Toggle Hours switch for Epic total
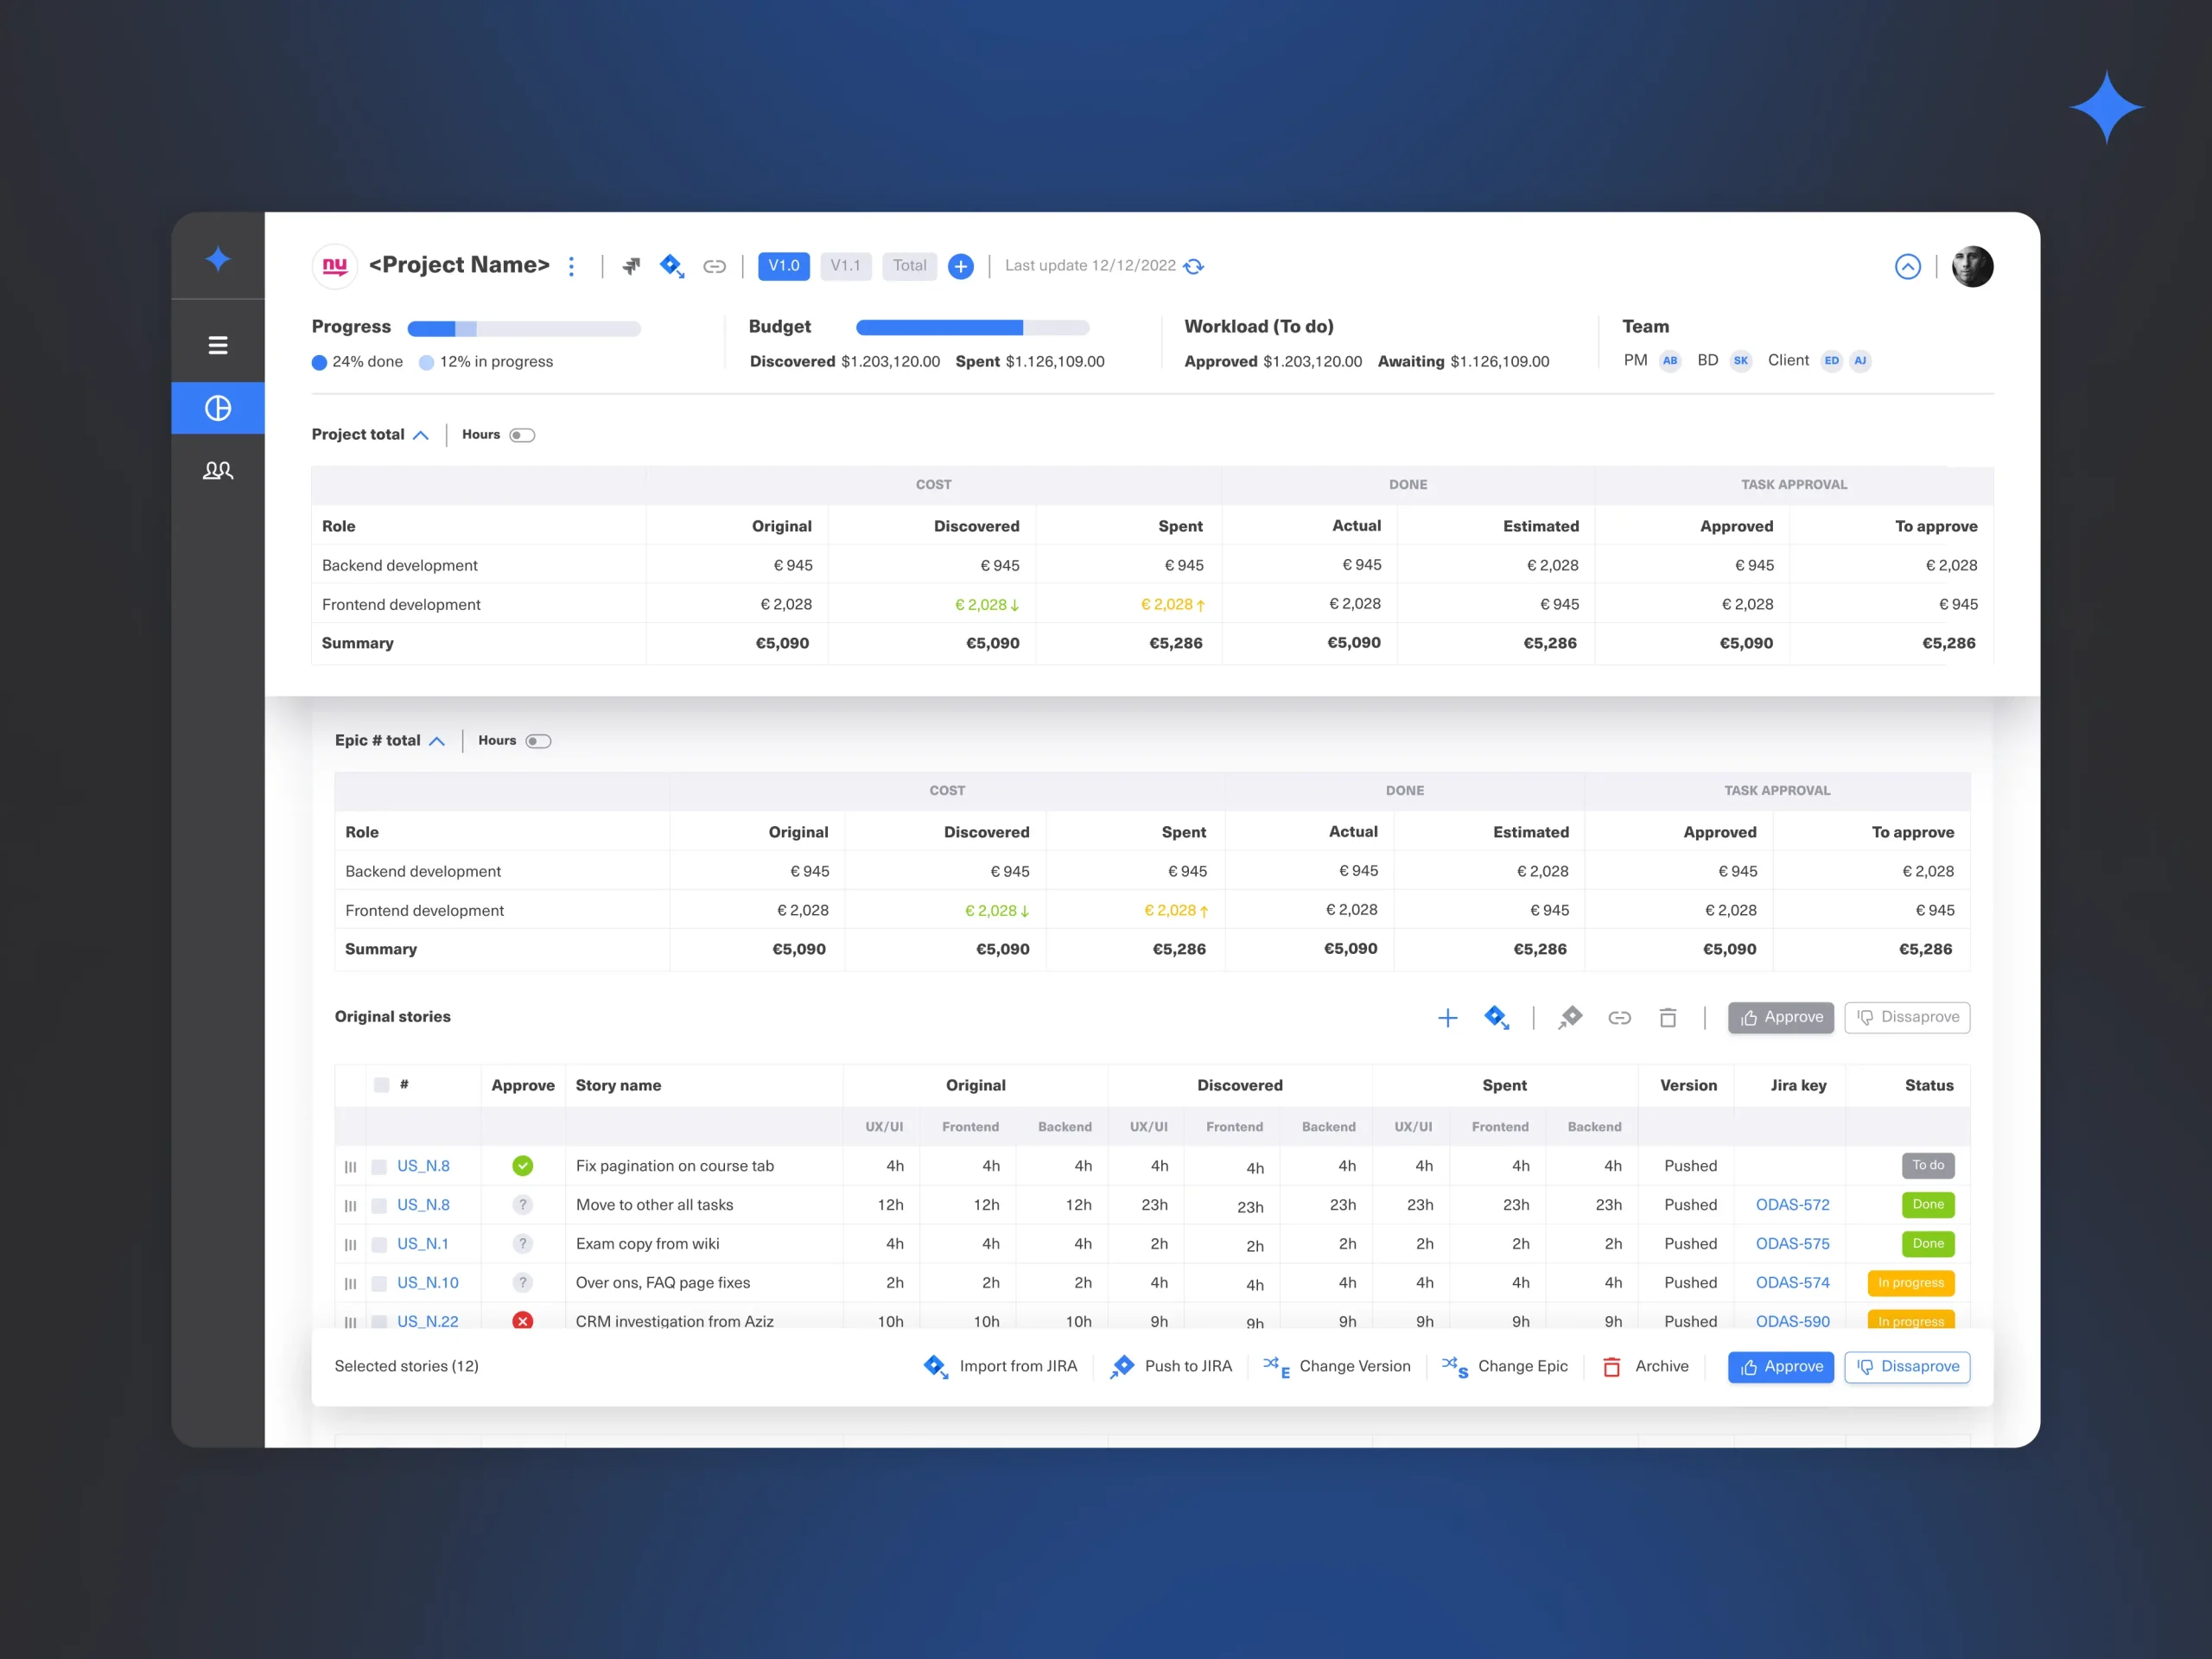The image size is (2212, 1659). (x=538, y=741)
